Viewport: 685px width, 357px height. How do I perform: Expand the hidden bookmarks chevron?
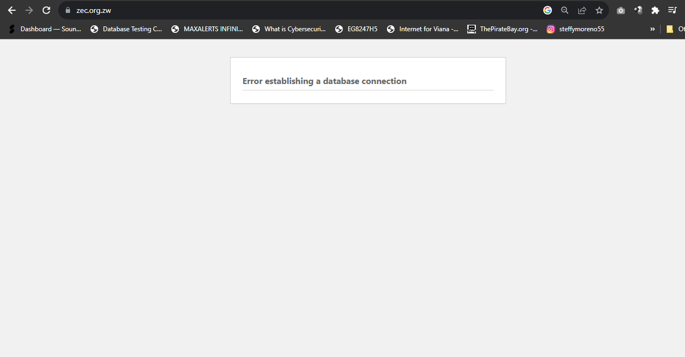click(652, 29)
